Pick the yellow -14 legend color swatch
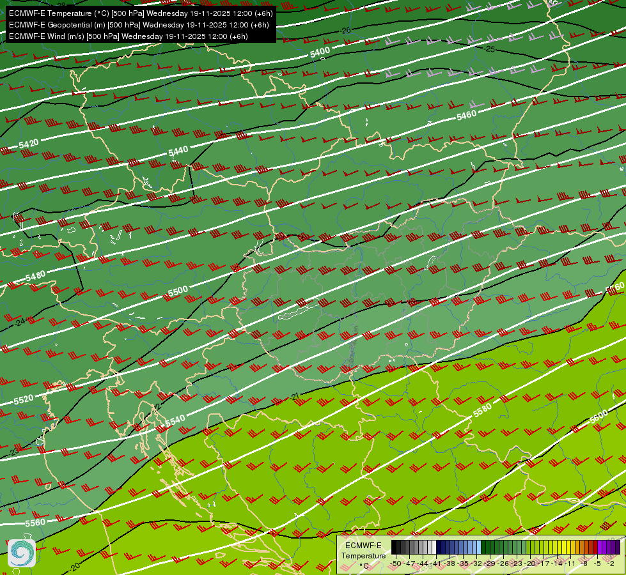626x575 pixels. pos(559,547)
